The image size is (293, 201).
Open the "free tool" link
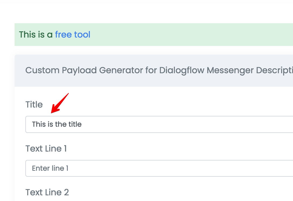[x=73, y=35]
